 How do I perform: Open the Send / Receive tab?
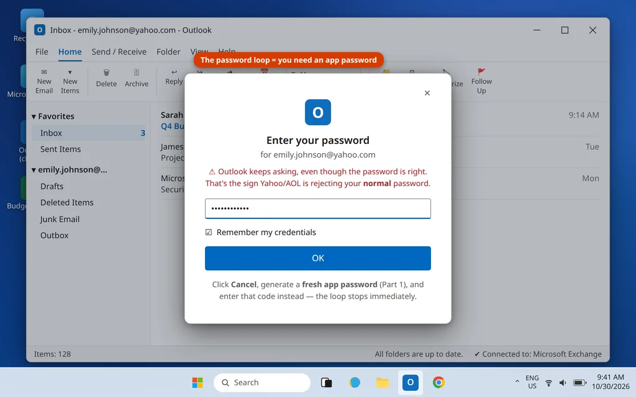pos(119,52)
